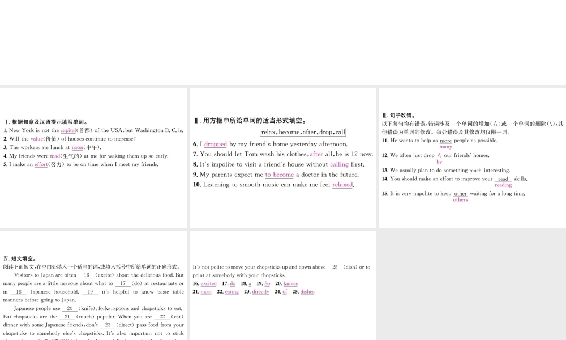Click blank 17 before '(do)'
This screenshot has height=340, width=566.
[123, 284]
